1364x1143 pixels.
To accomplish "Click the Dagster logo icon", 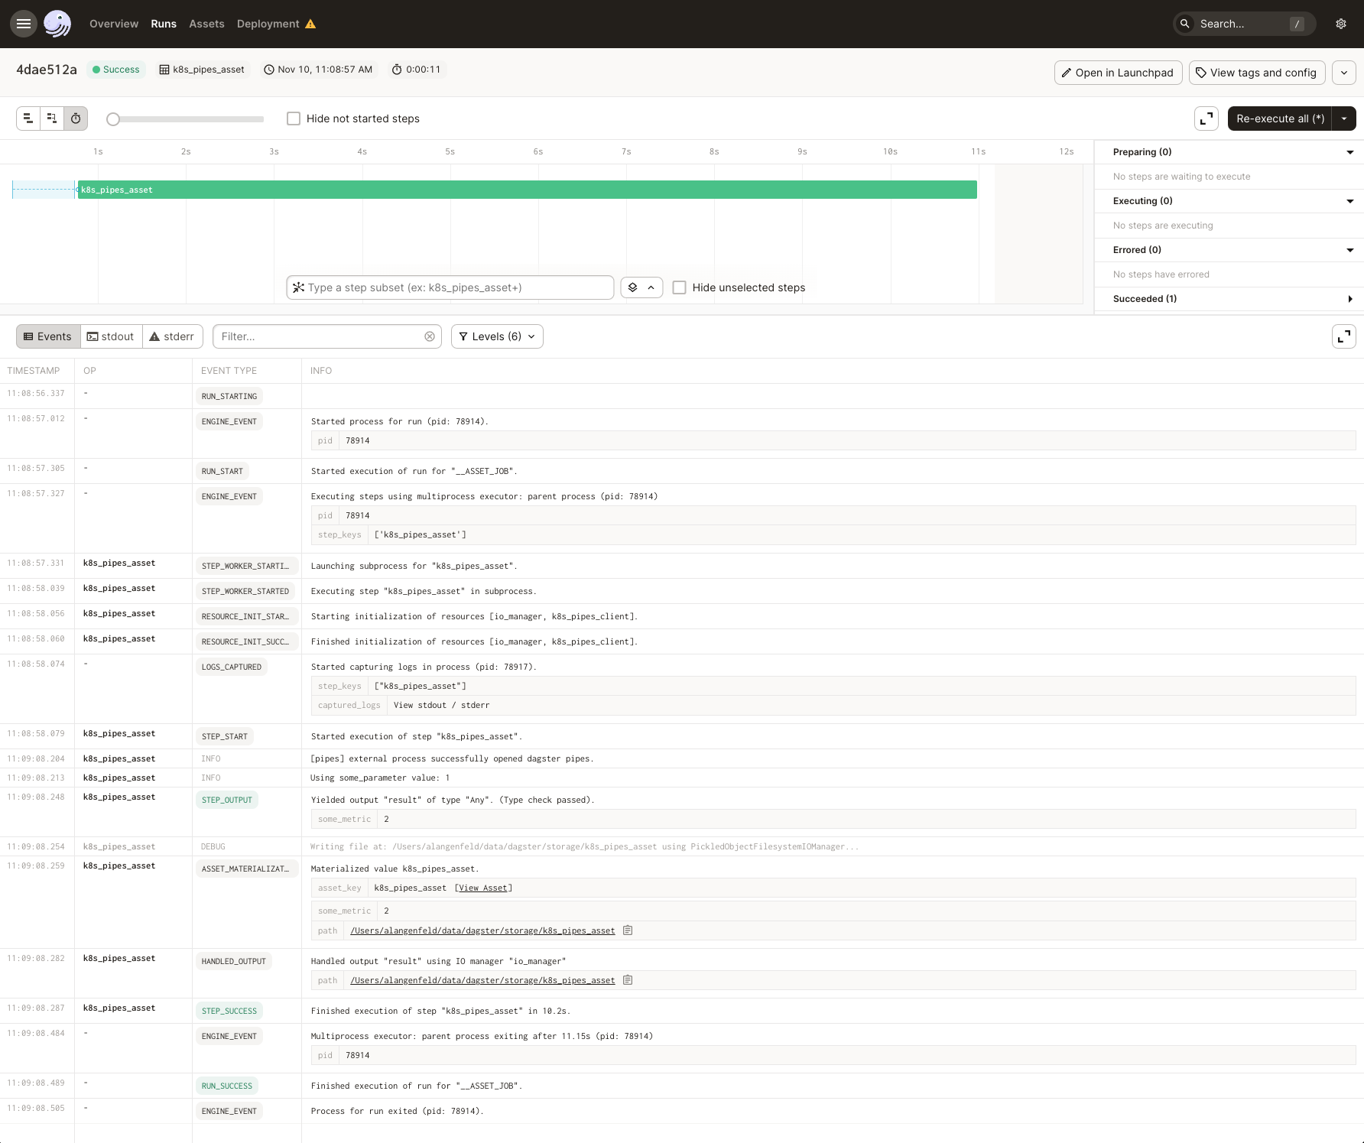I will (58, 24).
